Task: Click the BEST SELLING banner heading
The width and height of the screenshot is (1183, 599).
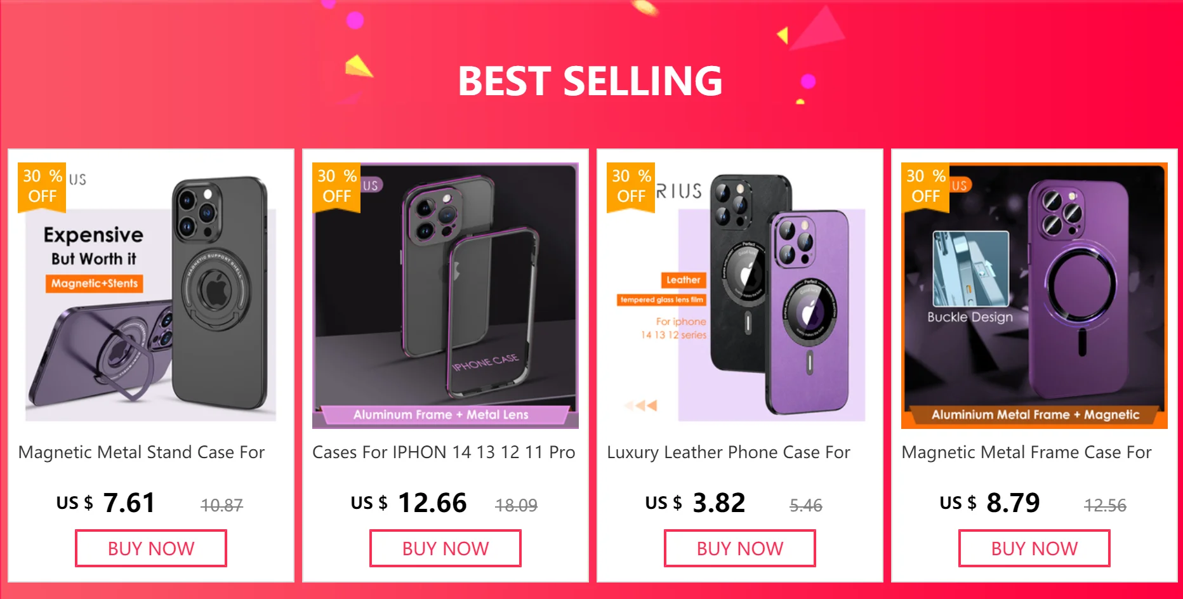Action: 590,81
